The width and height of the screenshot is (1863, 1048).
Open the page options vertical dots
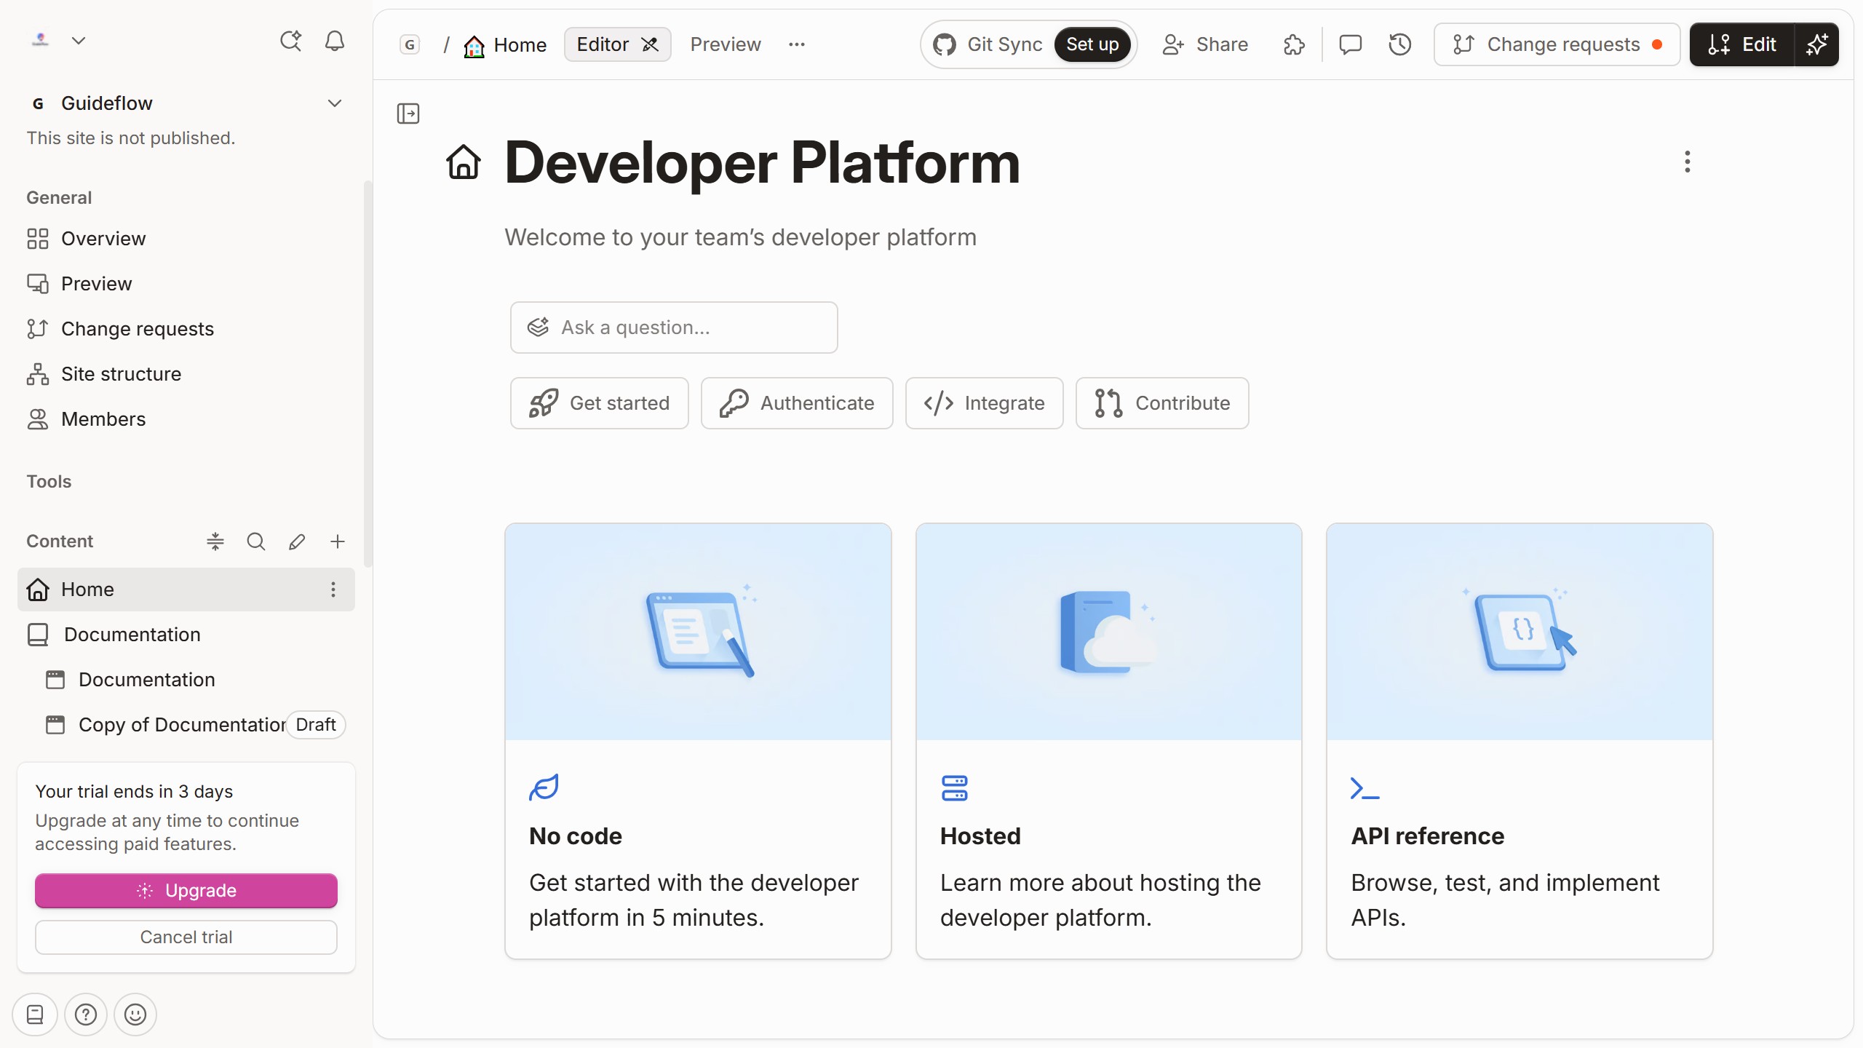(x=1687, y=162)
